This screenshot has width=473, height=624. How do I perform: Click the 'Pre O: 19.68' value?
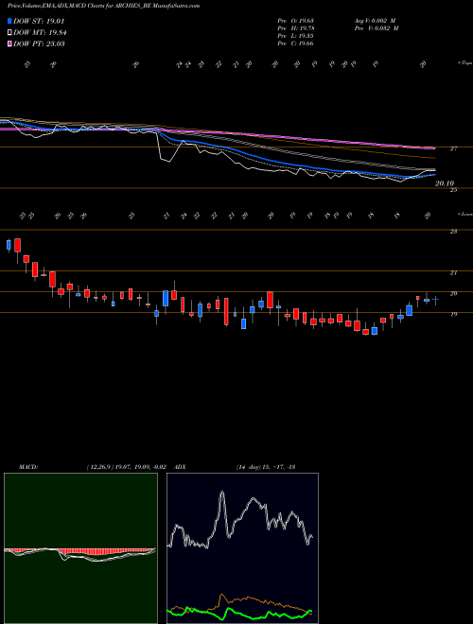[295, 21]
